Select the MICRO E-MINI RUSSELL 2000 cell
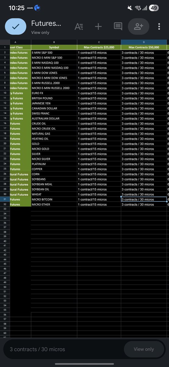Viewport: 169px width, 367px height. pyautogui.click(x=54, y=88)
